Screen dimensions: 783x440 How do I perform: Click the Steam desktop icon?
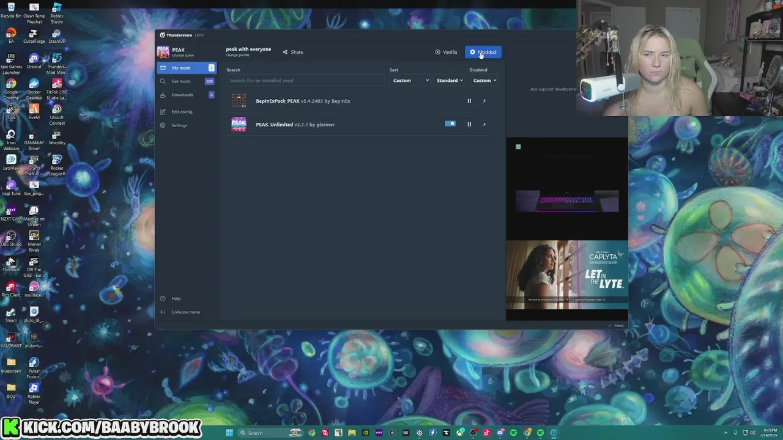[11, 315]
